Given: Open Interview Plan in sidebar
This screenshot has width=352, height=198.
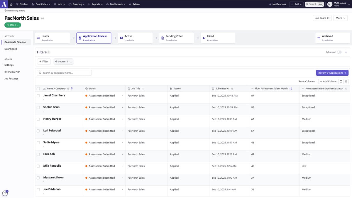Looking at the screenshot, I should (x=12, y=72).
